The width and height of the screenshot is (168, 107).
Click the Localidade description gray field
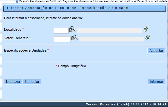[x=109, y=30]
